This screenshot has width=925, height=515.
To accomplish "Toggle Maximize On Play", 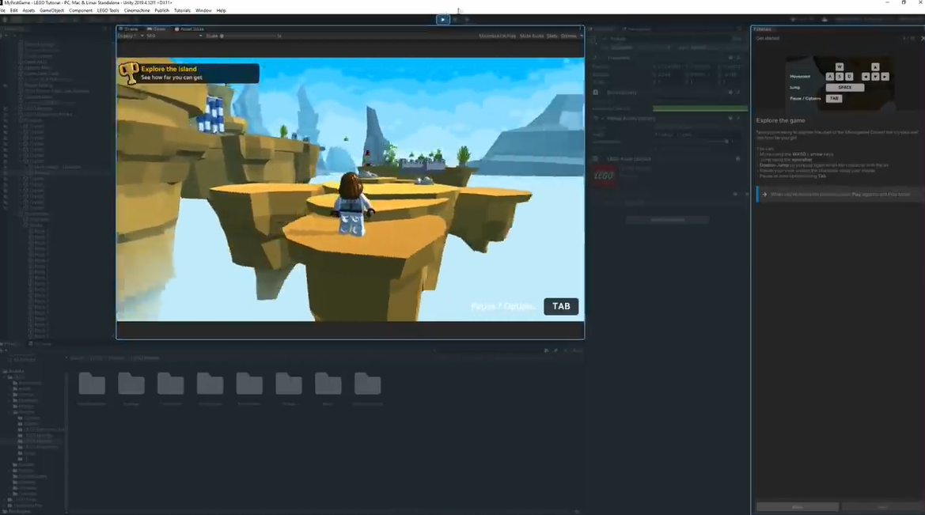I will click(x=497, y=36).
